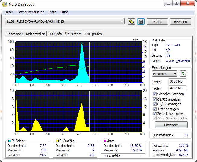Open the Test durchführen menu
Screen dimensions: 197x162
30,12
